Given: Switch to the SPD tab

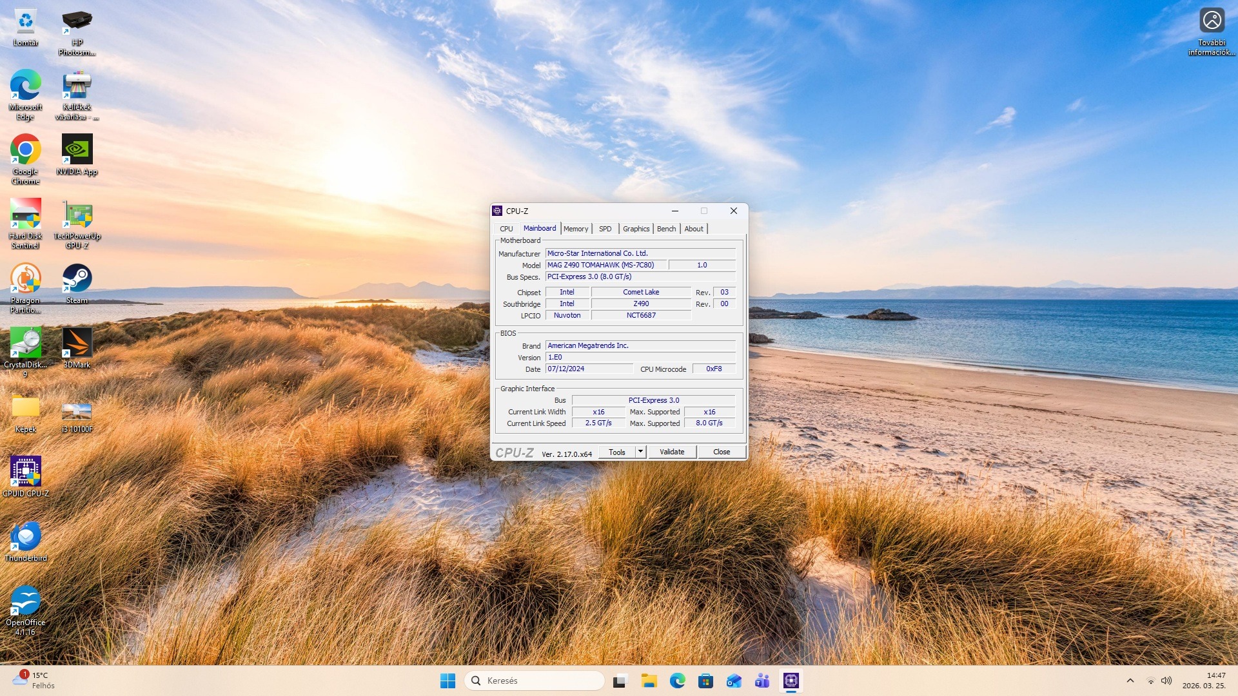Looking at the screenshot, I should pos(605,229).
